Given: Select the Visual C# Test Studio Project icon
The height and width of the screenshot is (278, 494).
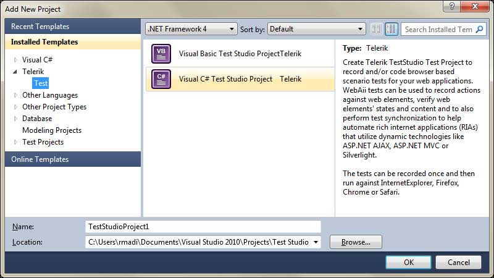Looking at the screenshot, I should coord(161,79).
